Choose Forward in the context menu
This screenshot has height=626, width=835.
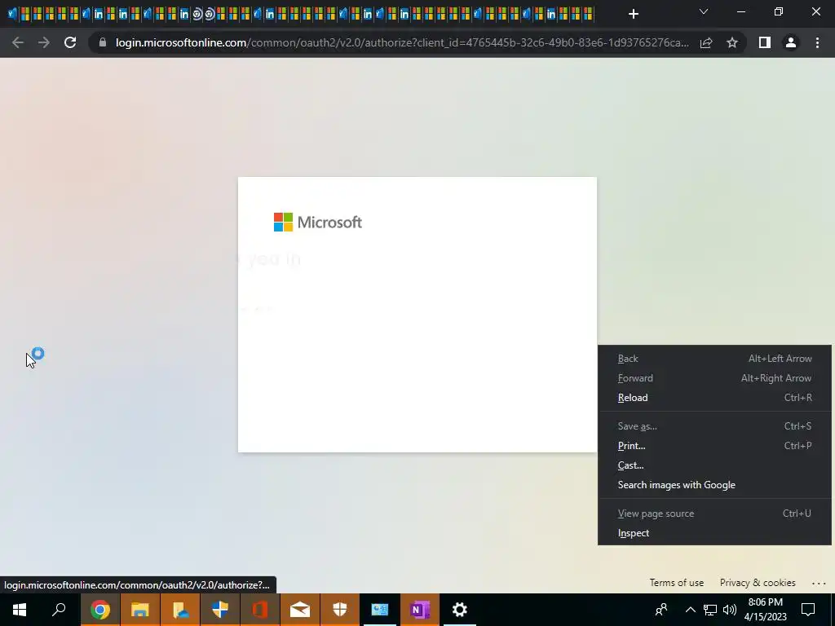(714, 378)
